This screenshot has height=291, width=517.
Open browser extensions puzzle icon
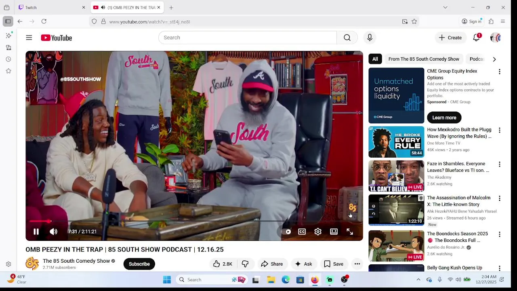pyautogui.click(x=491, y=21)
